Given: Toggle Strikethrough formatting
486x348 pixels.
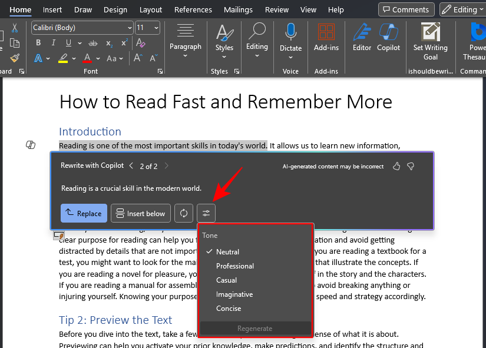Looking at the screenshot, I should 92,44.
